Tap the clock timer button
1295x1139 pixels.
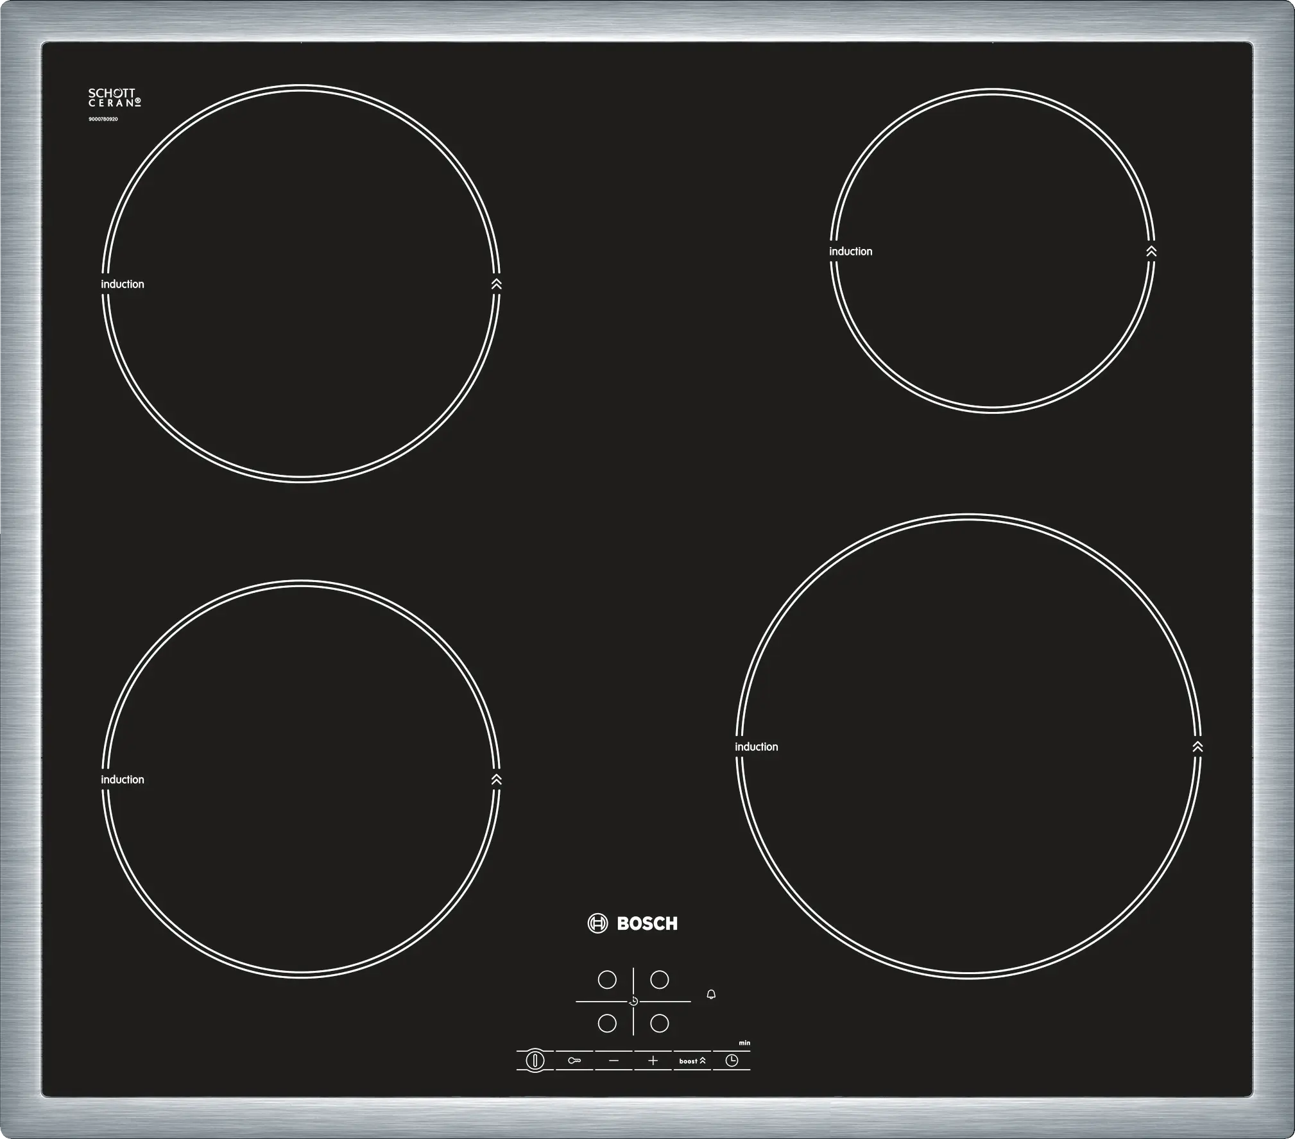pos(732,1061)
